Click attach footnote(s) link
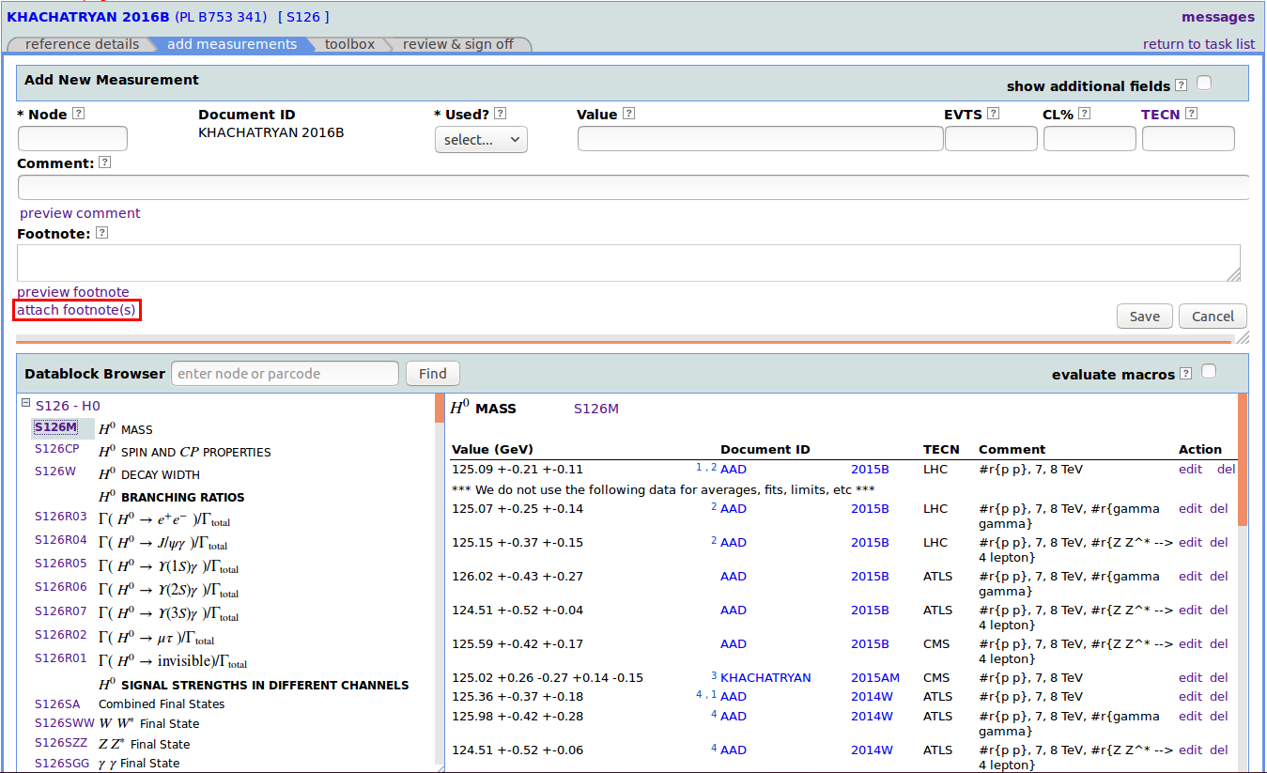The width and height of the screenshot is (1267, 773). click(77, 310)
